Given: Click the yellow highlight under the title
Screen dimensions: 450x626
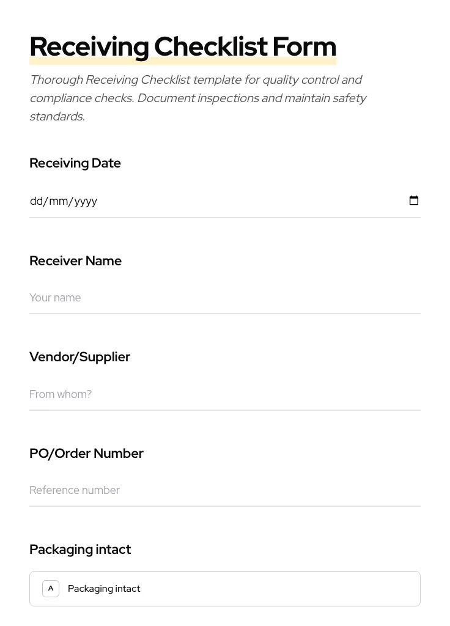Looking at the screenshot, I should click(183, 61).
